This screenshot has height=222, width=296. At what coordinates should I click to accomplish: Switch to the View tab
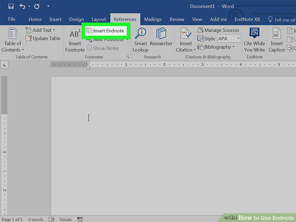pyautogui.click(x=197, y=19)
